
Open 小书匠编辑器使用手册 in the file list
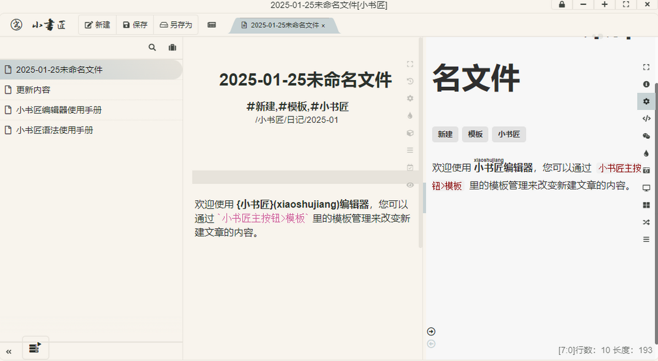click(x=91, y=110)
